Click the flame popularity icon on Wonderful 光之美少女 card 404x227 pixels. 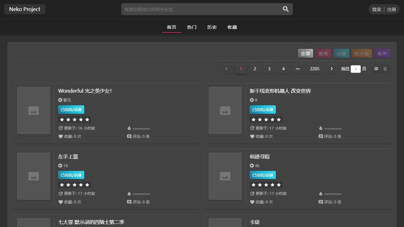pos(129,128)
